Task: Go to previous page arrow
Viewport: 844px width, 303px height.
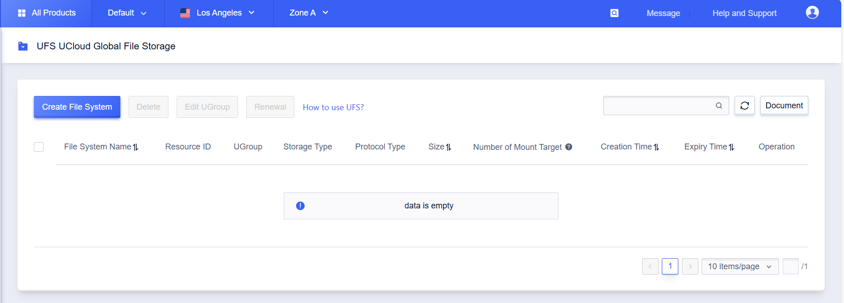Action: tap(650, 266)
